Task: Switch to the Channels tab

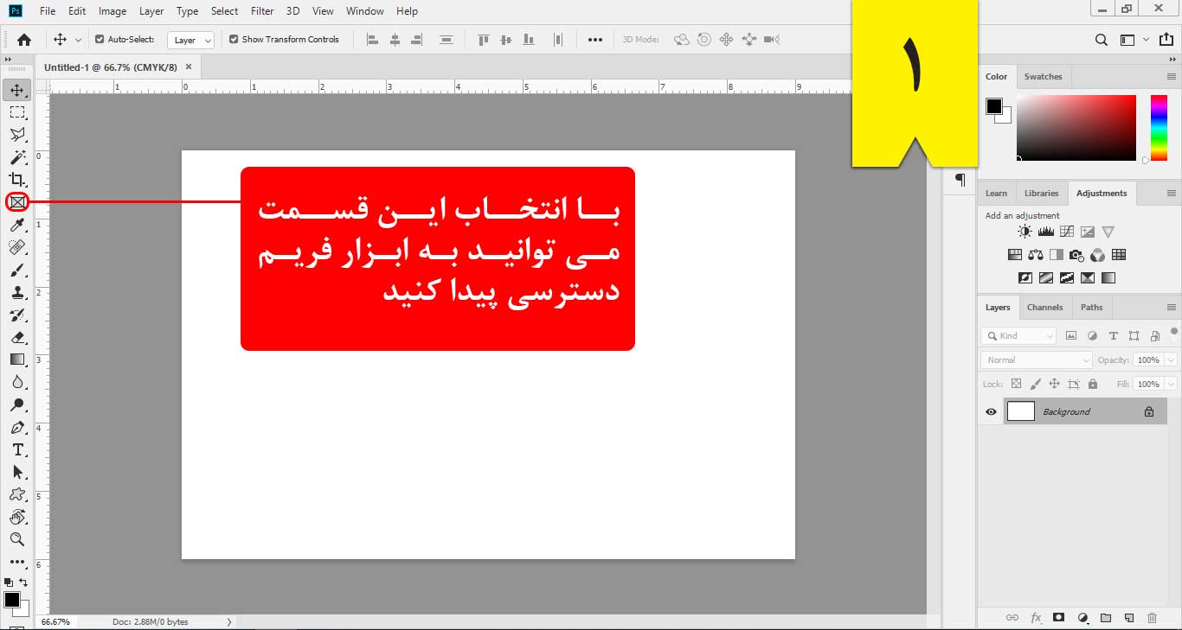Action: 1044,307
